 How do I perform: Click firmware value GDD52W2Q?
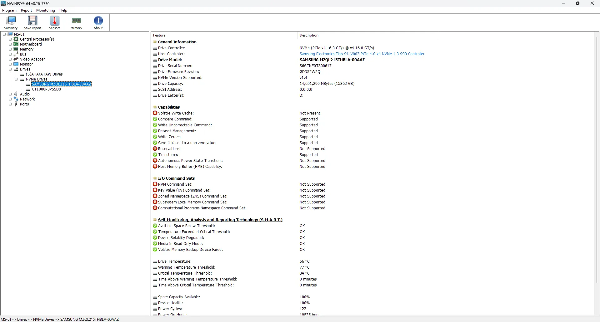tap(310, 71)
